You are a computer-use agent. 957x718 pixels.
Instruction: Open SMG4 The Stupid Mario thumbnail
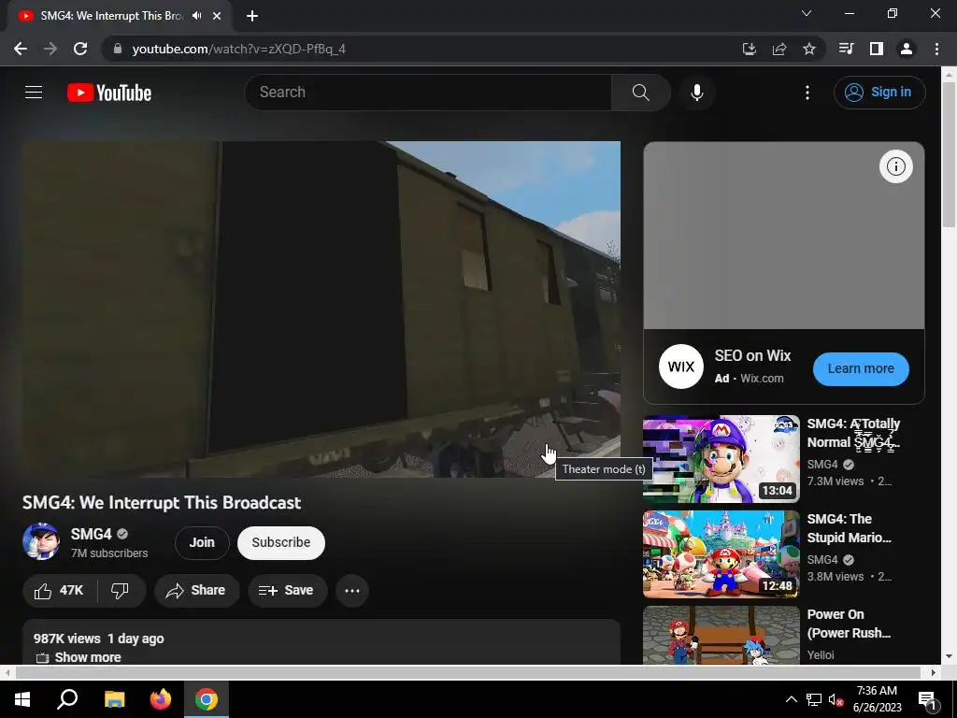(721, 554)
